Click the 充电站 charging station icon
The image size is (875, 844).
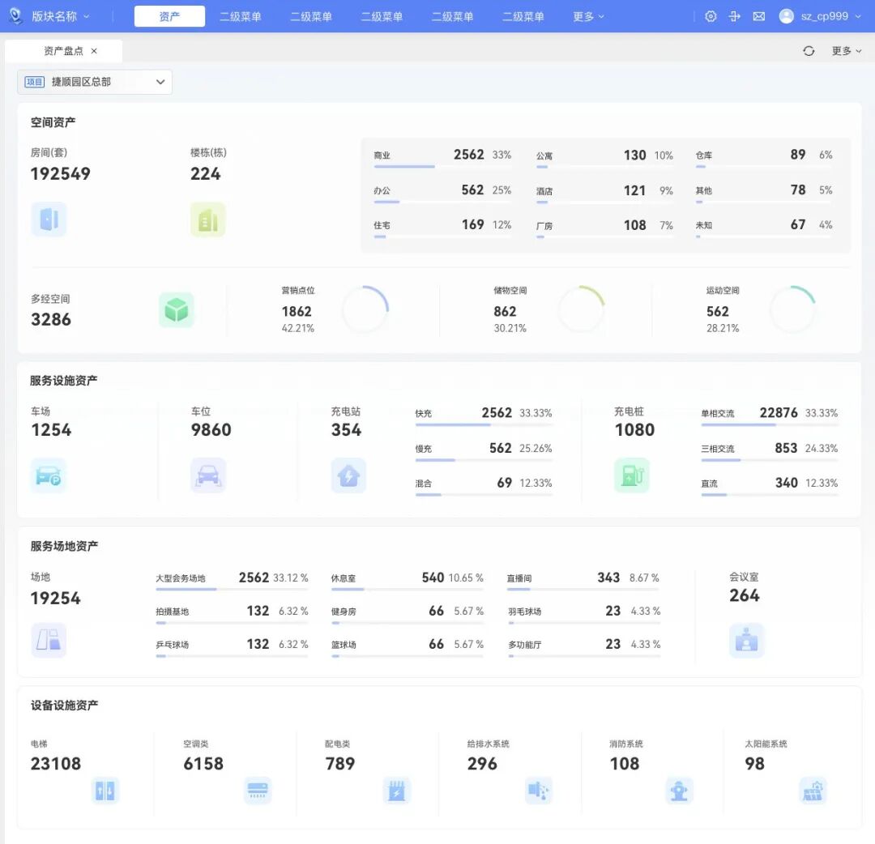348,475
